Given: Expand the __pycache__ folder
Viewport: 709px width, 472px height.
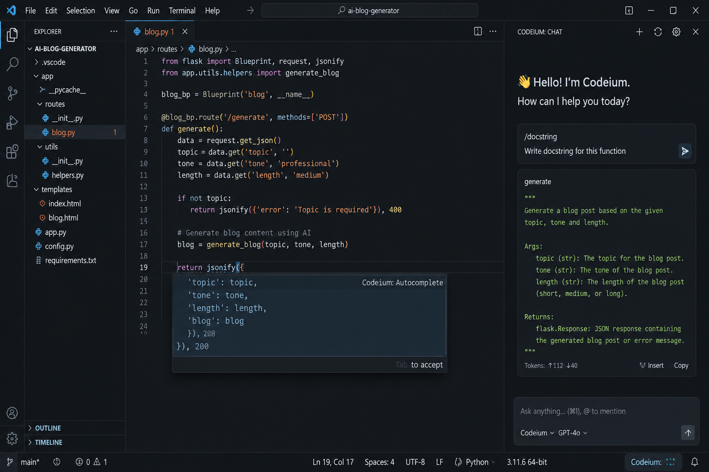Looking at the screenshot, I should [42, 90].
